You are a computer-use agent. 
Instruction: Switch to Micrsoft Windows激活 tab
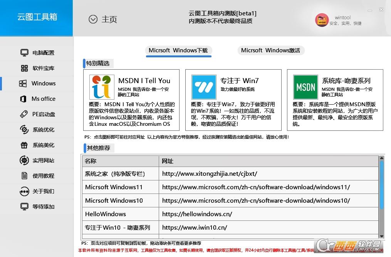click(271, 50)
